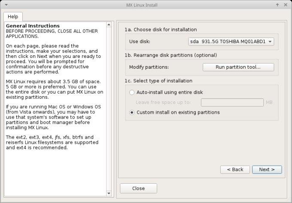
Task: Close the MX Linux Install window with X
Action: 286,5
